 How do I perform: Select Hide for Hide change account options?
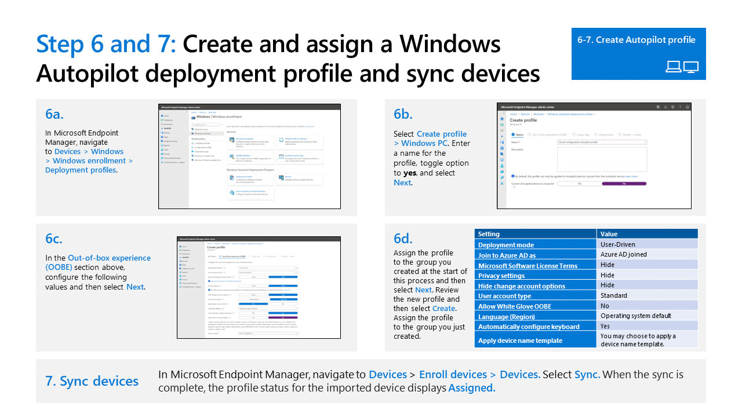click(283, 295)
